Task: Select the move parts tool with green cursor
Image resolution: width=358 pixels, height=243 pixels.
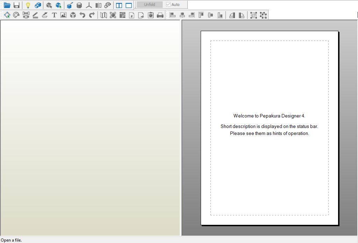Action: (7, 15)
